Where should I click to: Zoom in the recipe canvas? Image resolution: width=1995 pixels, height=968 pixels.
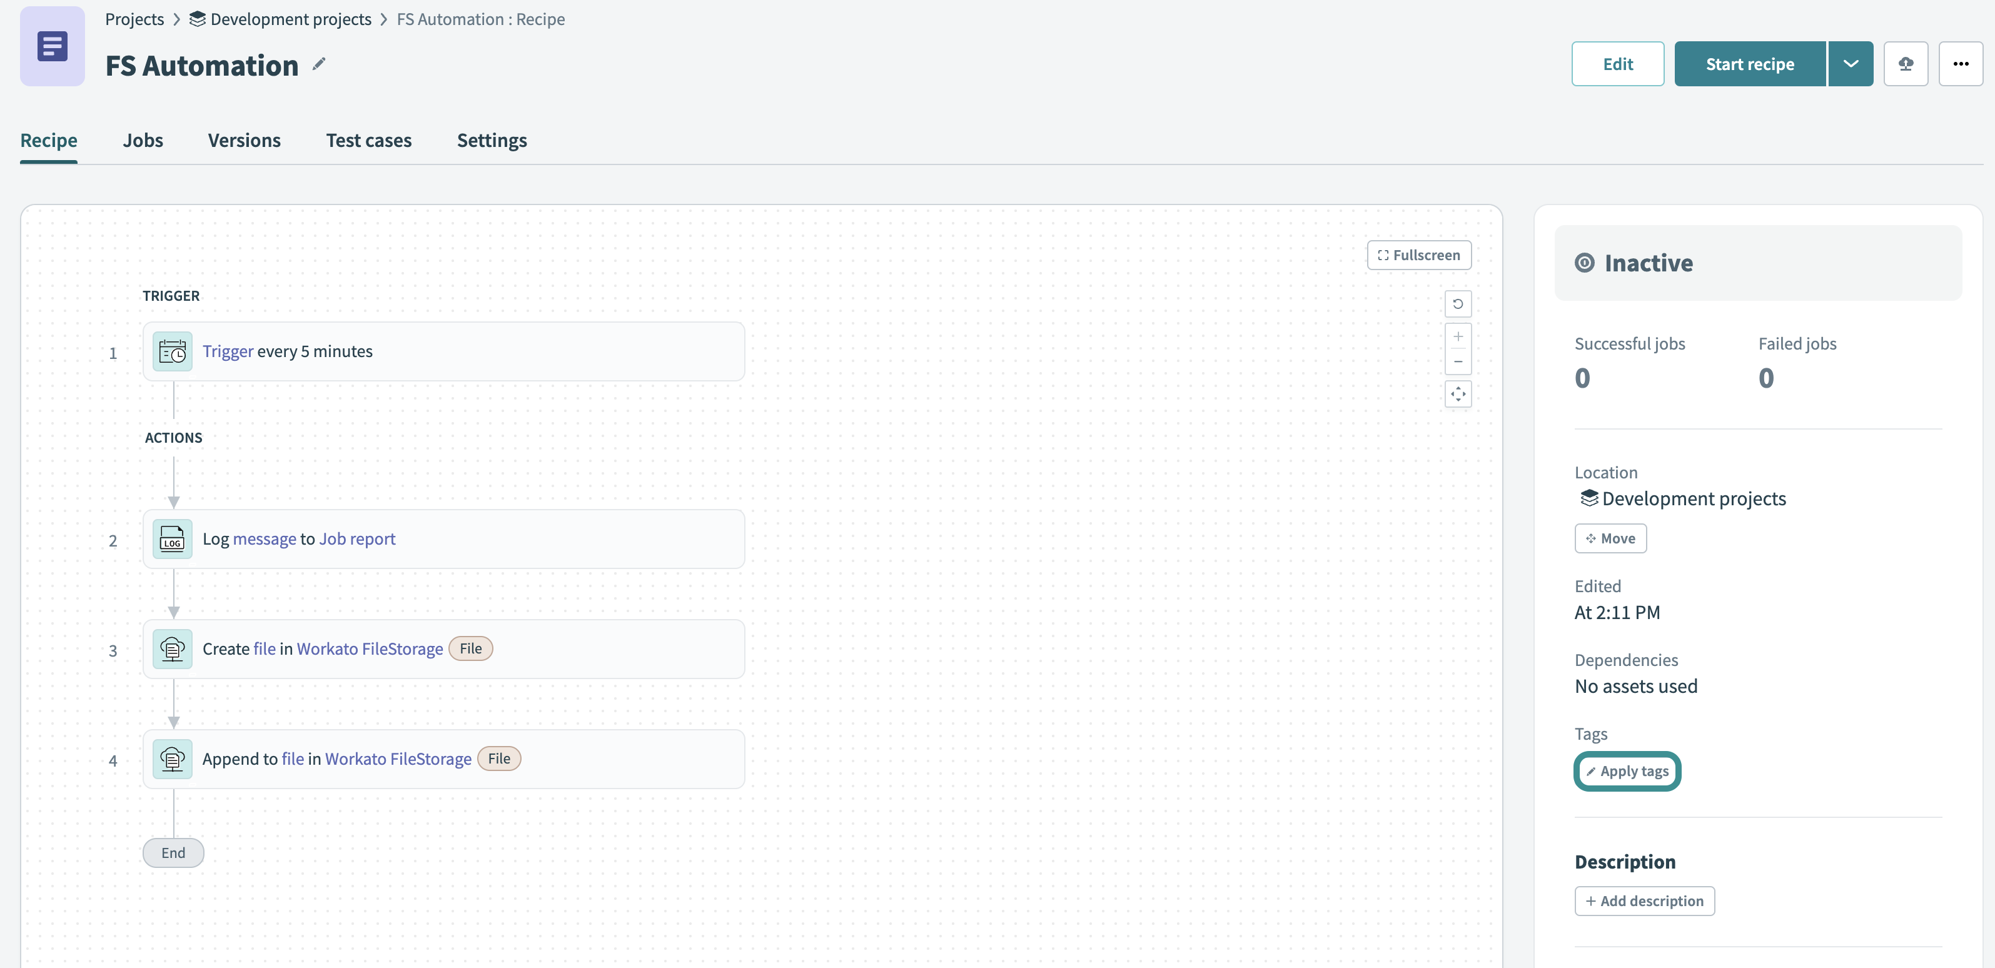coord(1458,337)
